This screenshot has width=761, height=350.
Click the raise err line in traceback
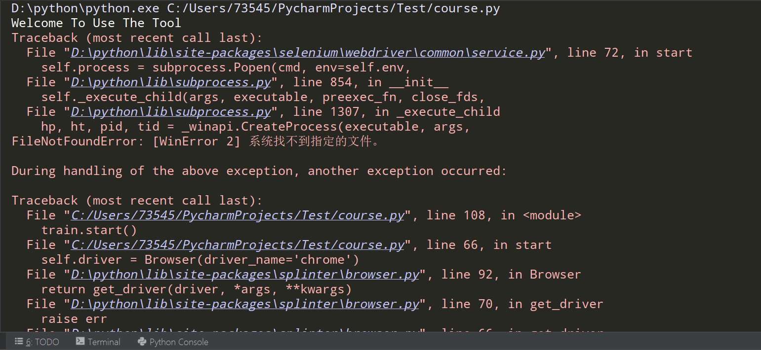click(x=75, y=318)
